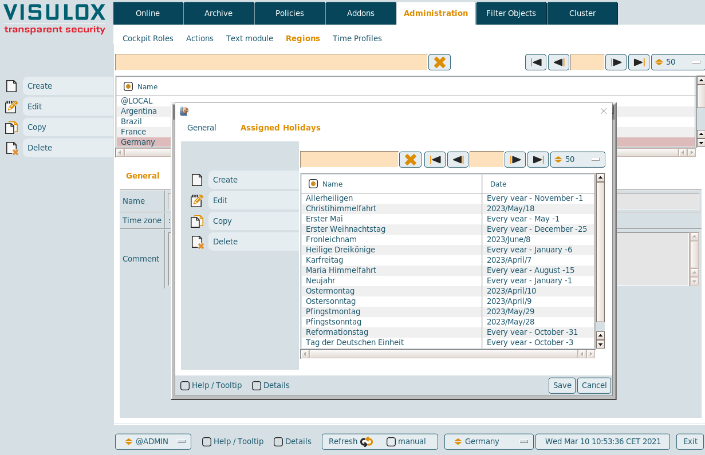Go to last page of the holidays list
The image size is (705, 455).
point(538,160)
